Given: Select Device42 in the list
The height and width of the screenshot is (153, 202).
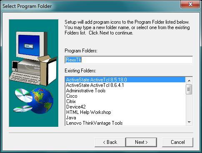Looking at the screenshot, I should (x=125, y=107).
